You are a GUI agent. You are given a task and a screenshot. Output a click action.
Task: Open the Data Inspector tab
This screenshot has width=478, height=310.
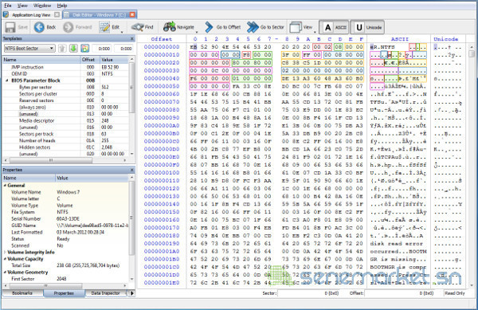click(x=105, y=293)
